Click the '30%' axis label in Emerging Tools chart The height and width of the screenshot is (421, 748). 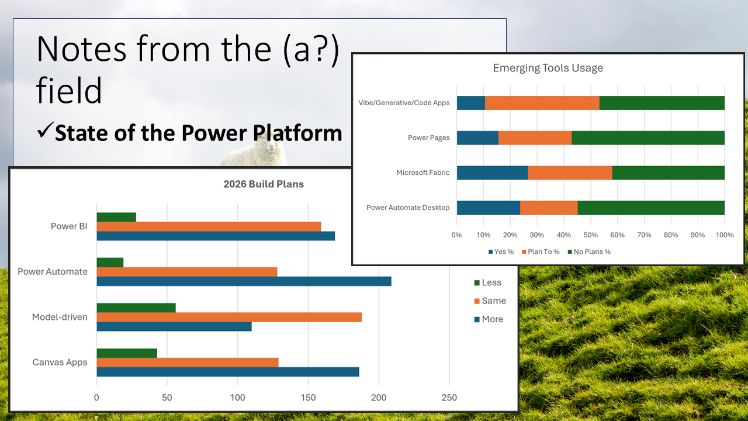click(x=537, y=235)
